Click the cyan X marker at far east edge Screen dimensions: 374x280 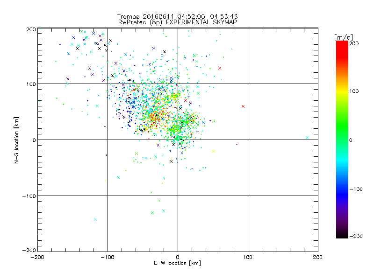pyautogui.click(x=307, y=138)
